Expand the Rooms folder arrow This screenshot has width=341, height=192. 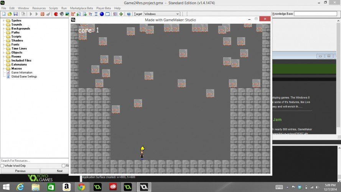(x=3, y=56)
